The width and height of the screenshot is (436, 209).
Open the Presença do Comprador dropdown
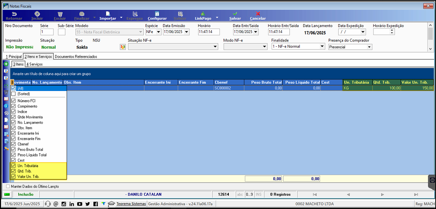pyautogui.click(x=369, y=47)
